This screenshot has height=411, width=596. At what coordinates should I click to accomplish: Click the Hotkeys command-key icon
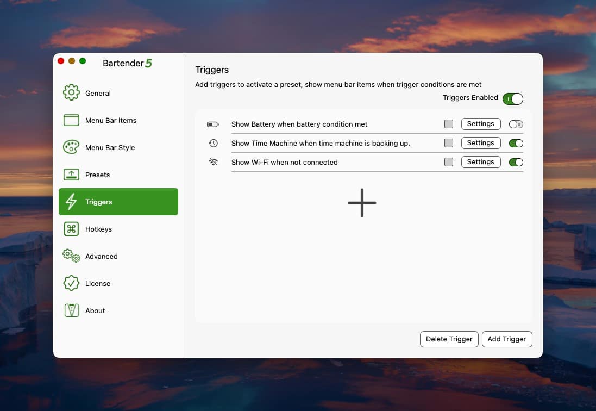click(71, 229)
